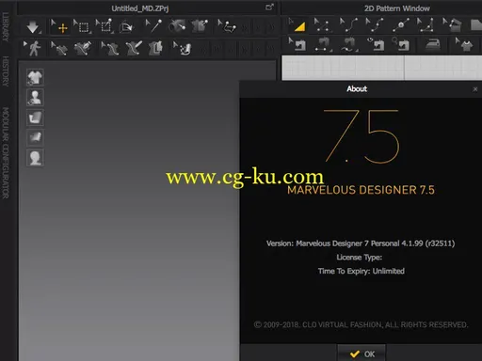This screenshot has width=482, height=361.
Task: Open the avatar display options icon
Action: (35, 97)
